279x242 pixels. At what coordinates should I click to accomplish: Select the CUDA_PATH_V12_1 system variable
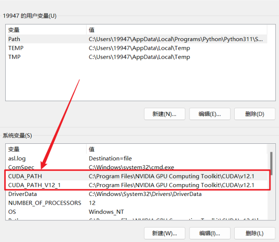(137, 185)
